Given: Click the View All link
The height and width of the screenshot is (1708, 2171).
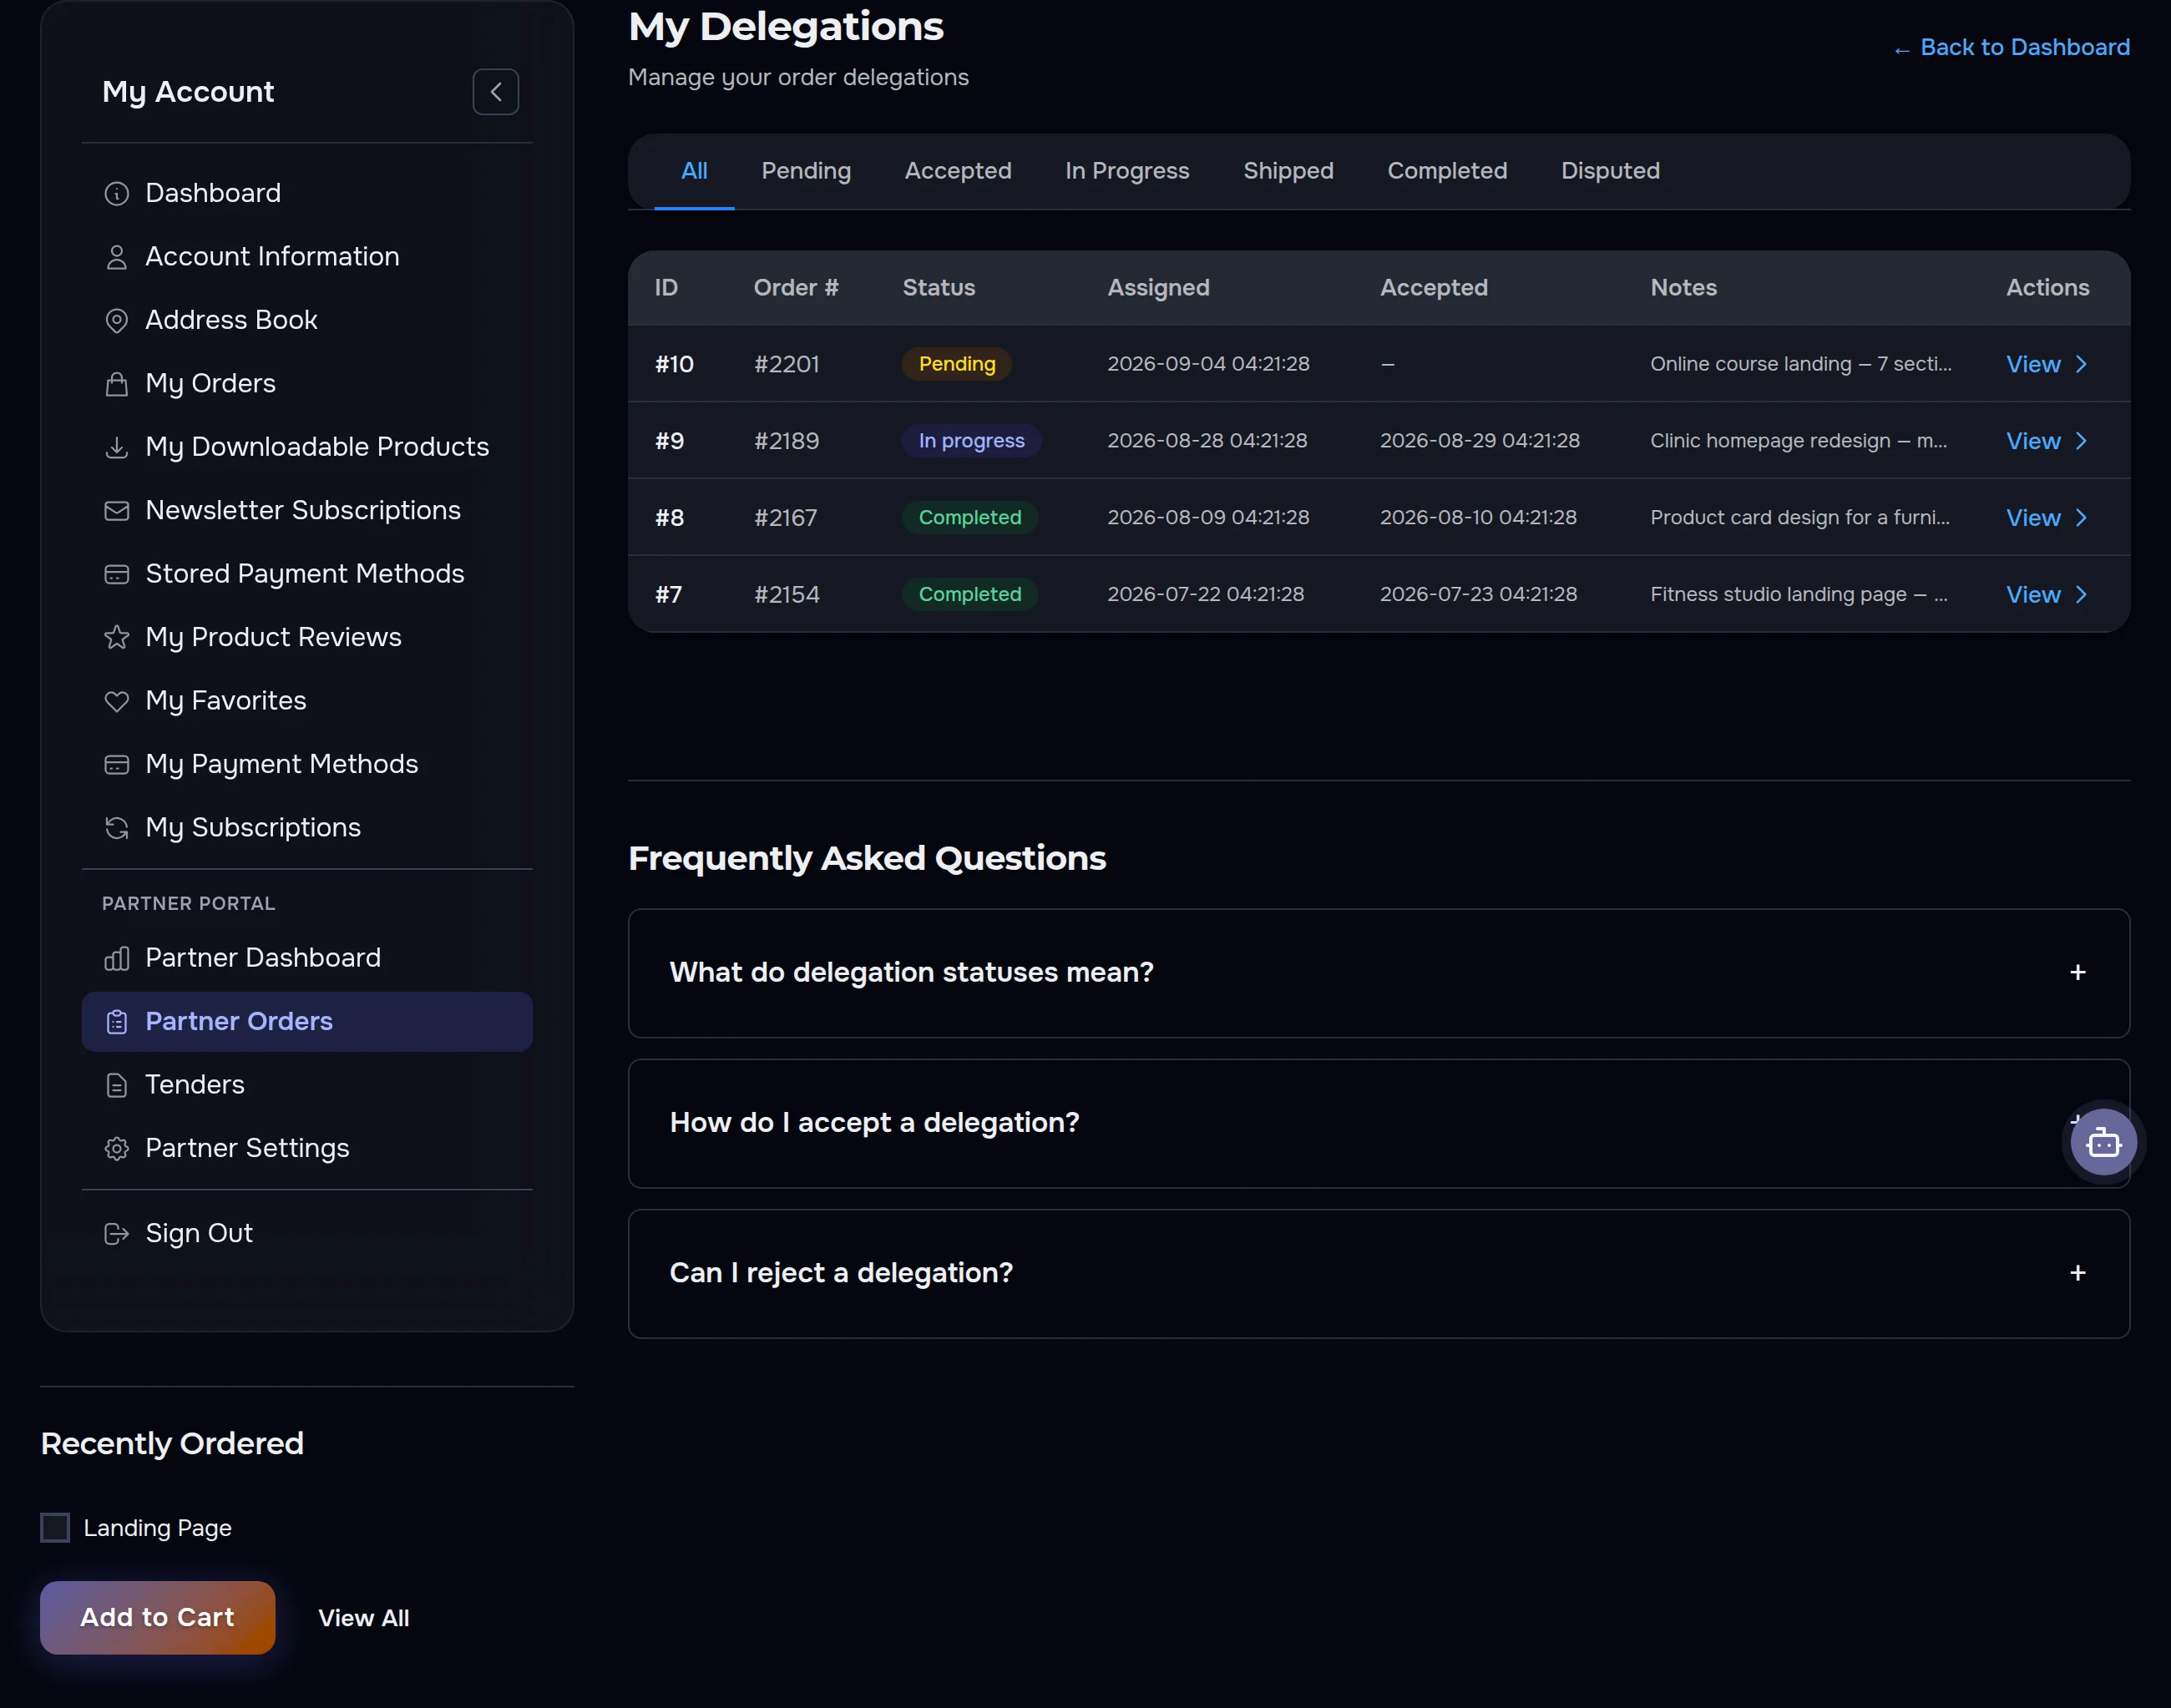Looking at the screenshot, I should click(364, 1618).
